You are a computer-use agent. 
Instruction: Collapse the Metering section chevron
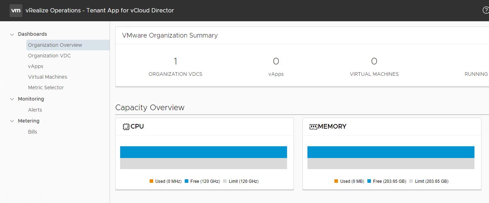pos(12,121)
